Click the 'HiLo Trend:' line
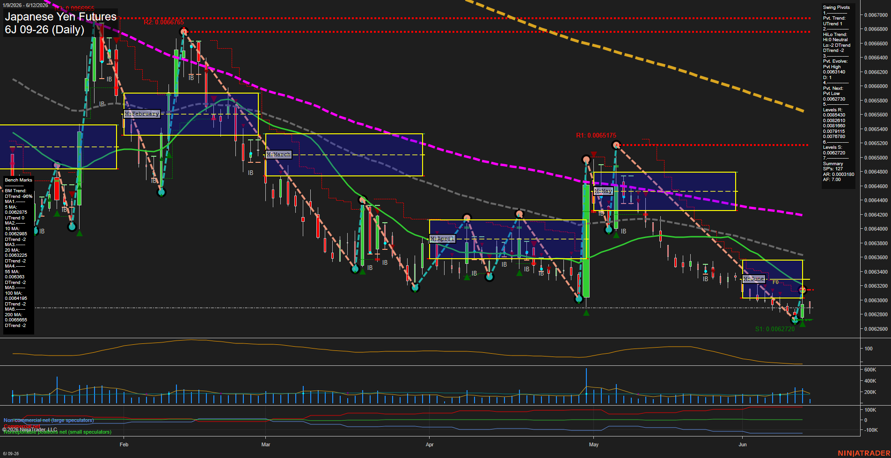The image size is (891, 458). pyautogui.click(x=835, y=35)
